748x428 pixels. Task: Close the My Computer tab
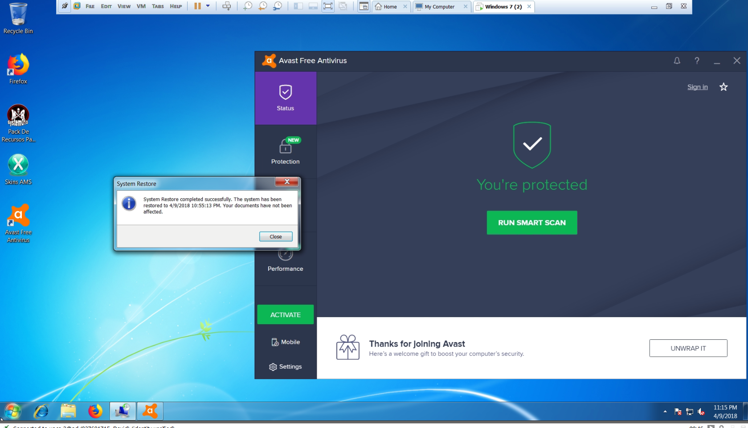coord(466,7)
